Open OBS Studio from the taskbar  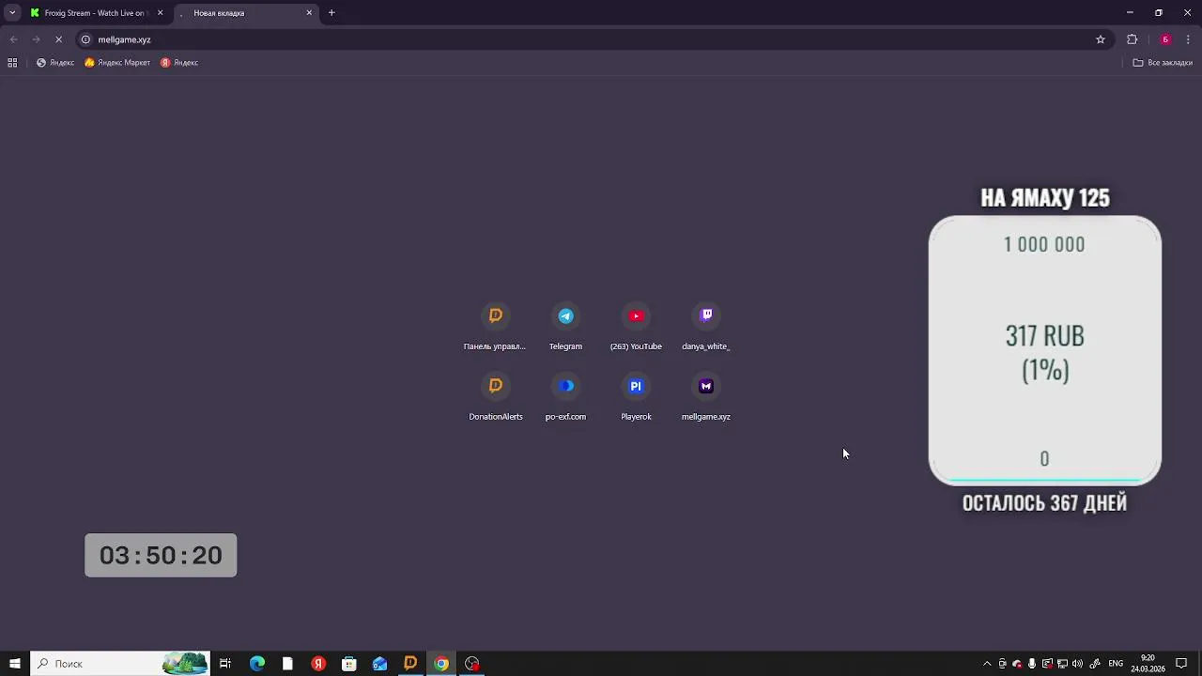(x=472, y=664)
